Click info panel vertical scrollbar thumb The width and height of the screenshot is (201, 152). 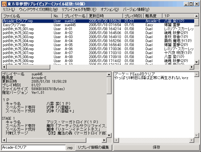tap(109, 85)
